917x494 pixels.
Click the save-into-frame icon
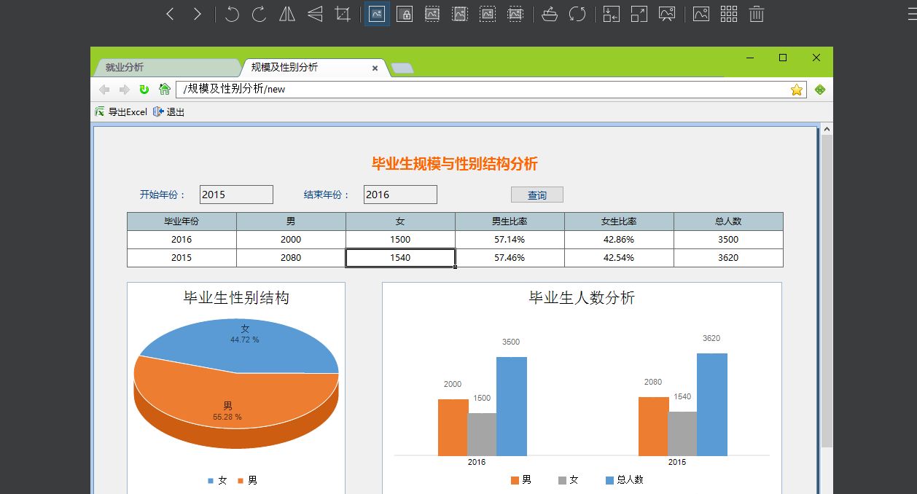click(x=612, y=14)
